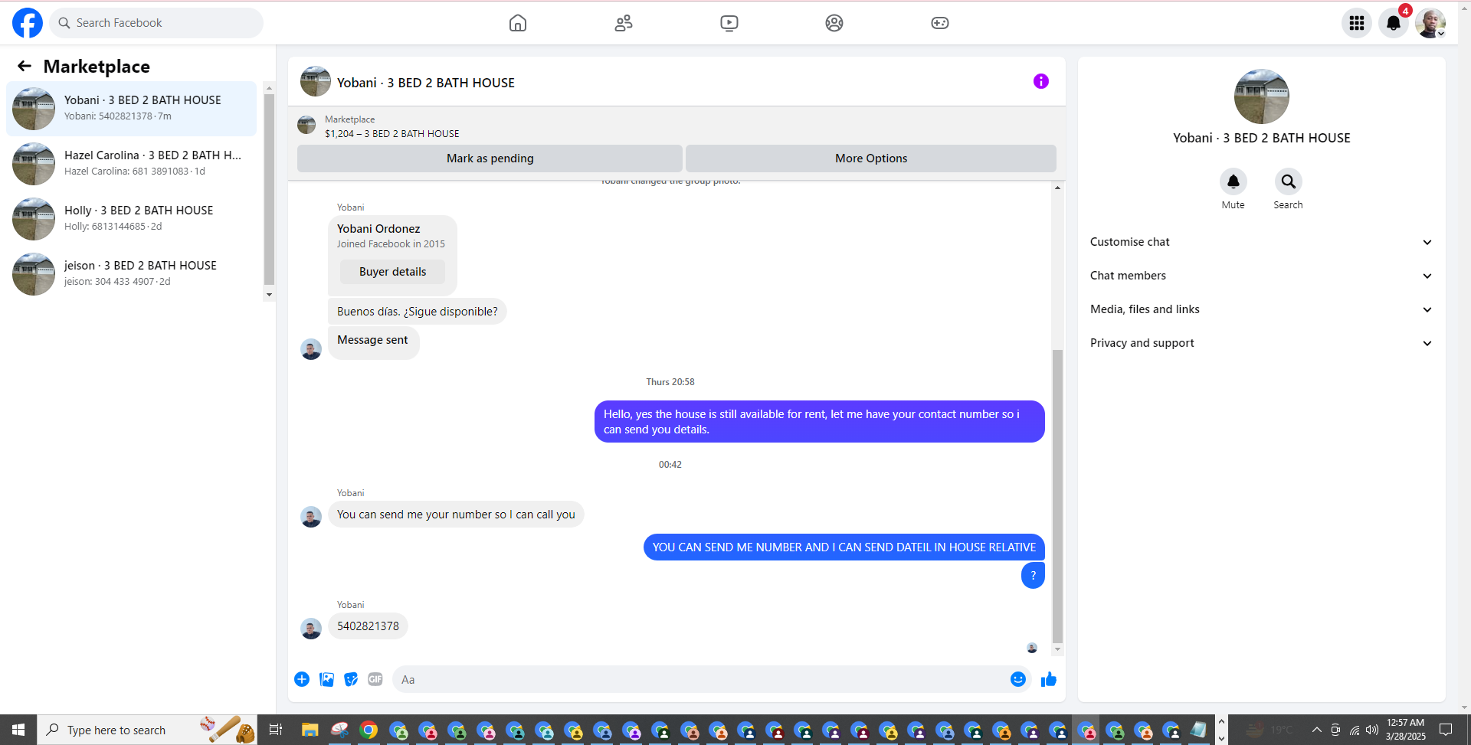Open the Holly conversation
Image resolution: width=1471 pixels, height=745 pixels.
pos(132,219)
